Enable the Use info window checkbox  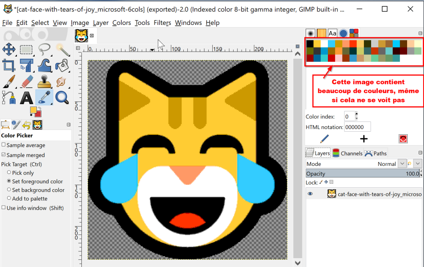pyautogui.click(x=4, y=207)
